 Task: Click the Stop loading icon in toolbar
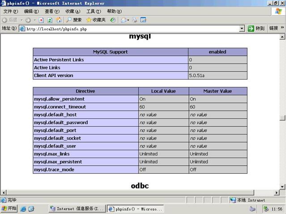pos(41,20)
